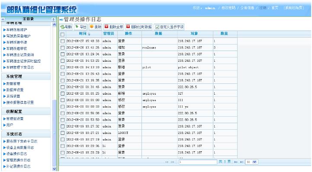The image size is (312, 172).
Task: Collapse the 系统管理 section header
Action: tap(26, 76)
